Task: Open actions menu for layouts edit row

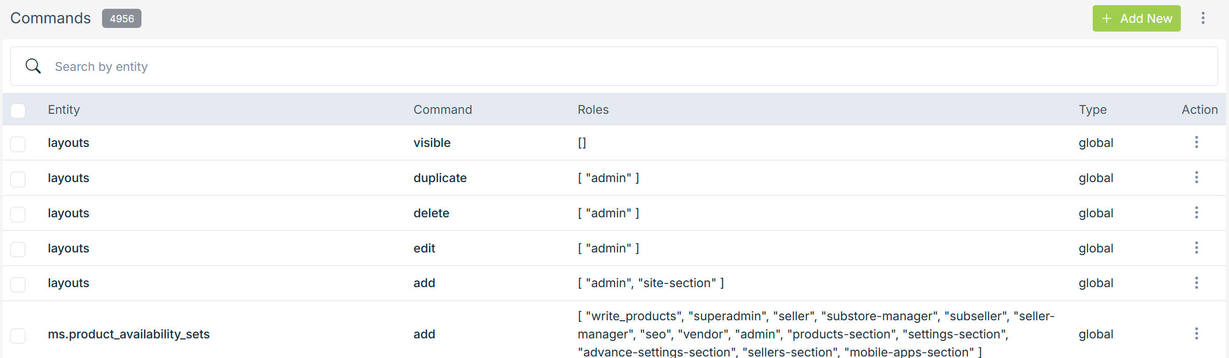Action: click(x=1196, y=248)
